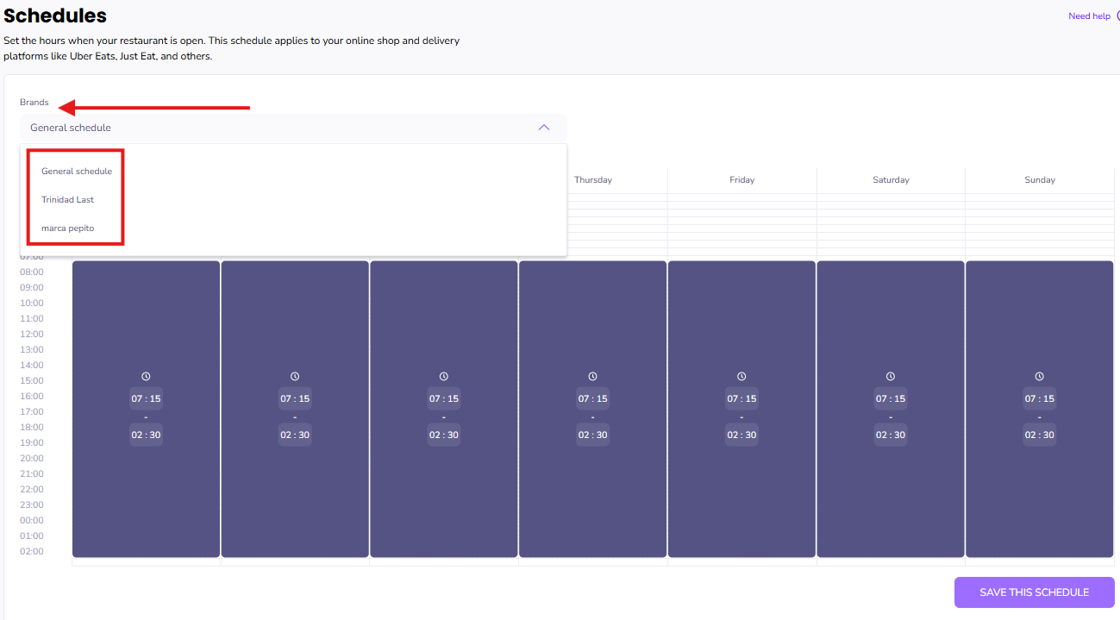Screen dimensions: 1120x620
Task: Collapse the Brands dropdown with the chevron arrow
Action: [x=544, y=128]
